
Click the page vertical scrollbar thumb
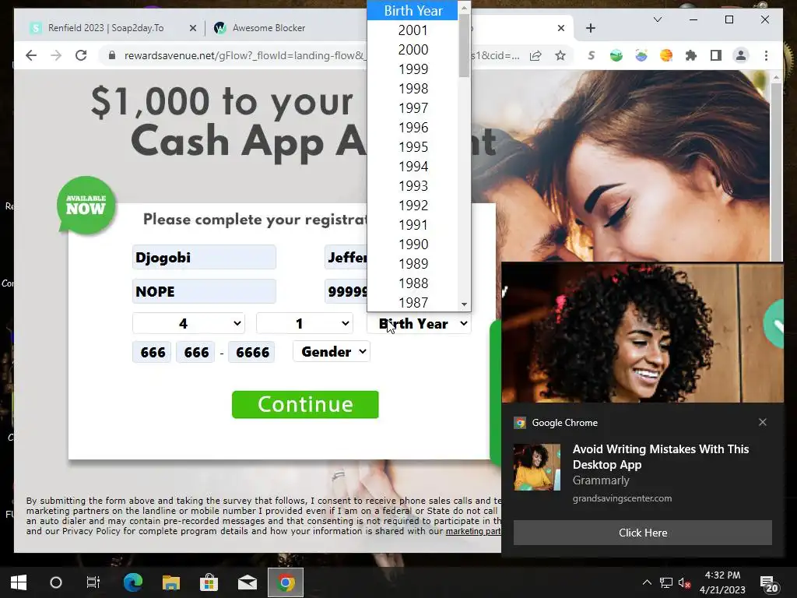click(x=776, y=173)
